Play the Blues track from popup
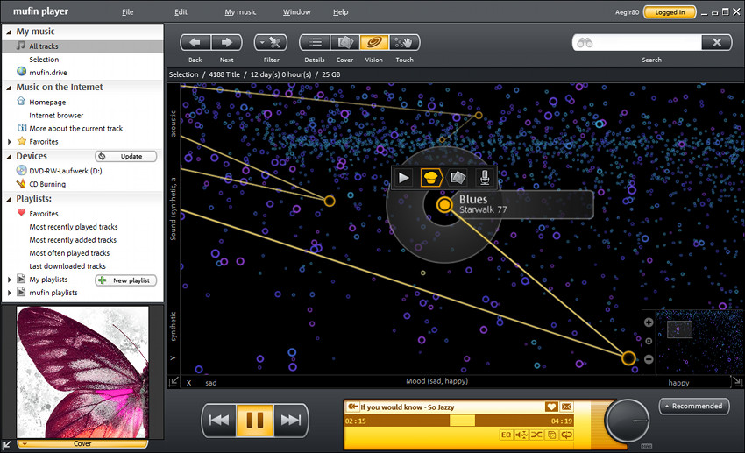Image resolution: width=745 pixels, height=453 pixels. 404,178
